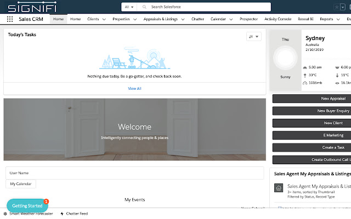Expand the Clients tab chevron
Viewport: 351px width, 219px height.
104,19
